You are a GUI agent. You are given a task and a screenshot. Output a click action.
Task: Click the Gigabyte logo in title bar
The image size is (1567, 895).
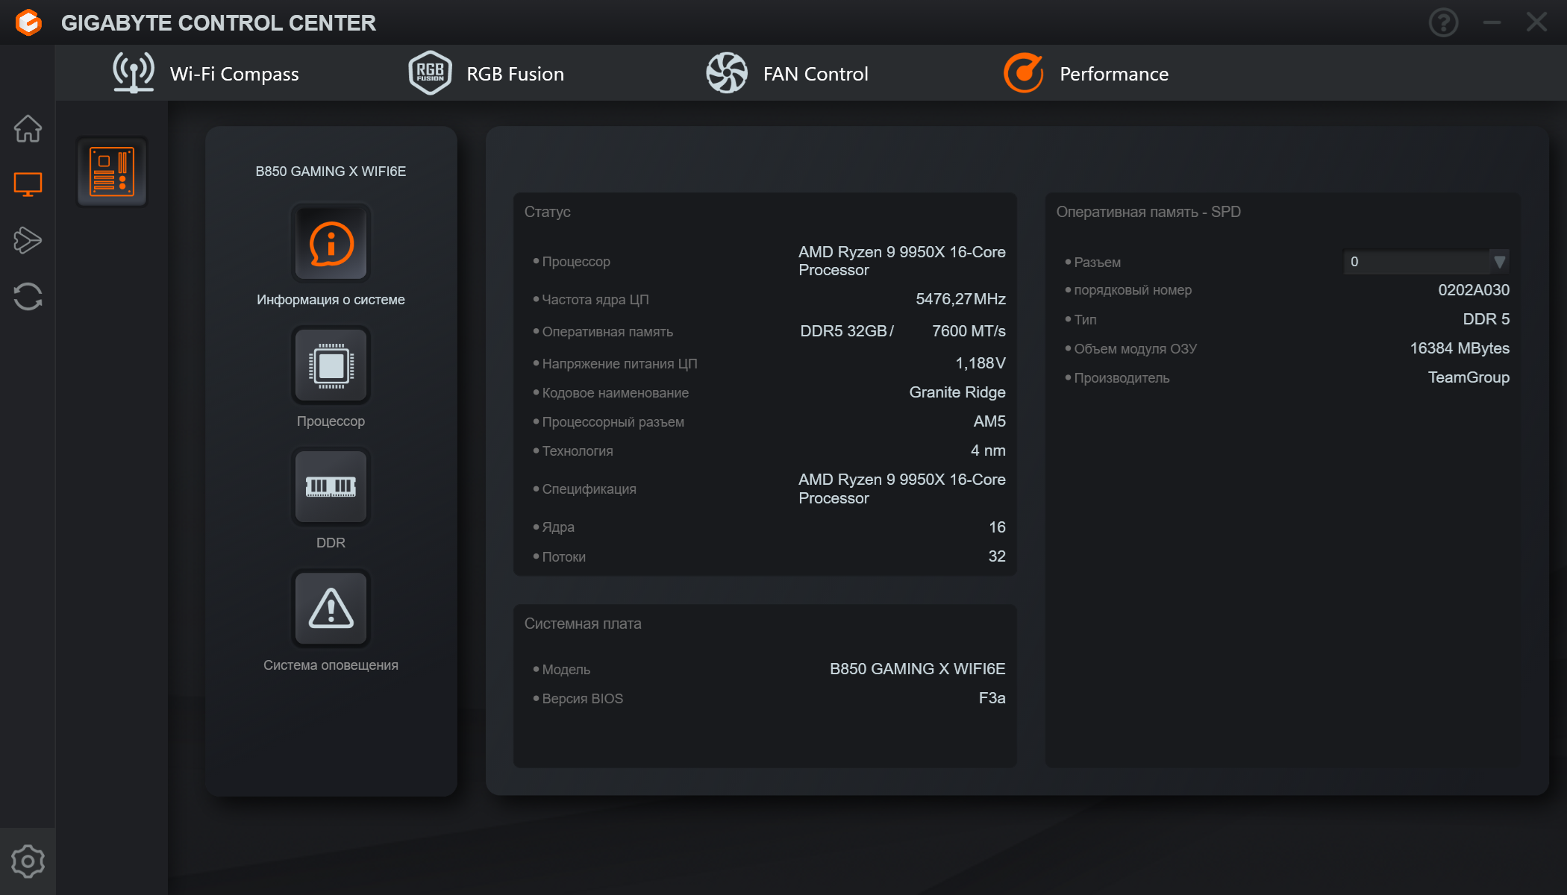(28, 22)
